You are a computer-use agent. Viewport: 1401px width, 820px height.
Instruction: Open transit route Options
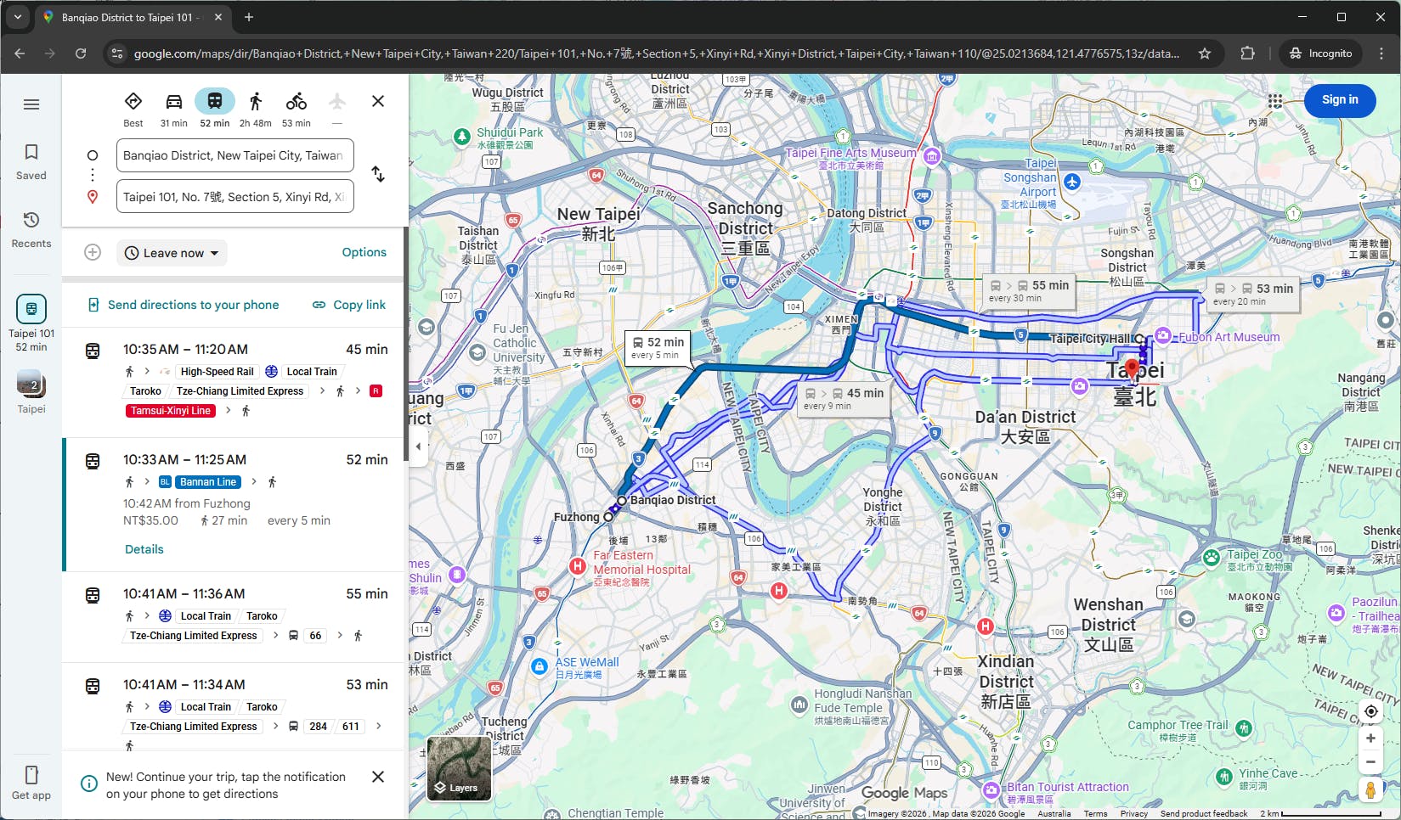364,252
